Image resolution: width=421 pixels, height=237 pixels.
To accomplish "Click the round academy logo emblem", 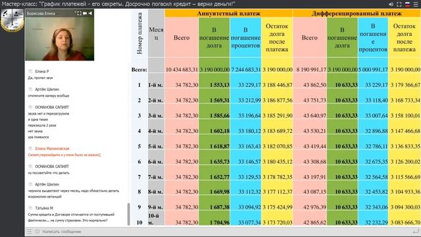I will click(12, 20).
